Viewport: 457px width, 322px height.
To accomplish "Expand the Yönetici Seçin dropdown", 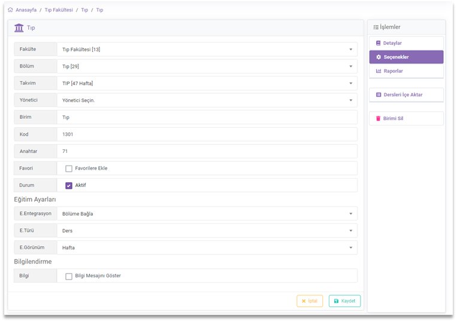I will (x=207, y=100).
